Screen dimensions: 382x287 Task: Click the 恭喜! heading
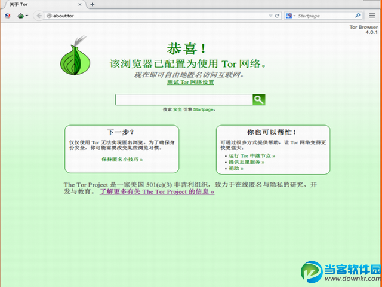187,48
